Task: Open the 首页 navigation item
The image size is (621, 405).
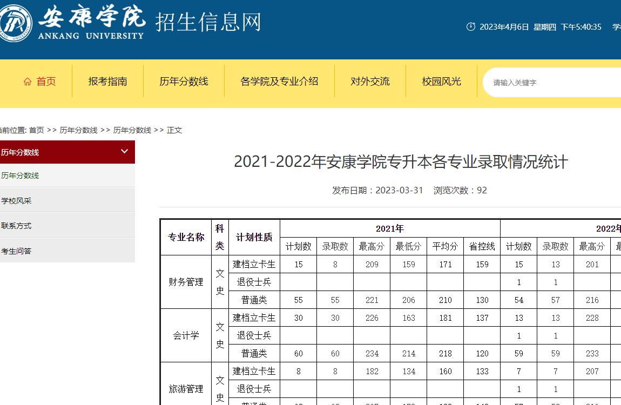Action: [x=40, y=82]
